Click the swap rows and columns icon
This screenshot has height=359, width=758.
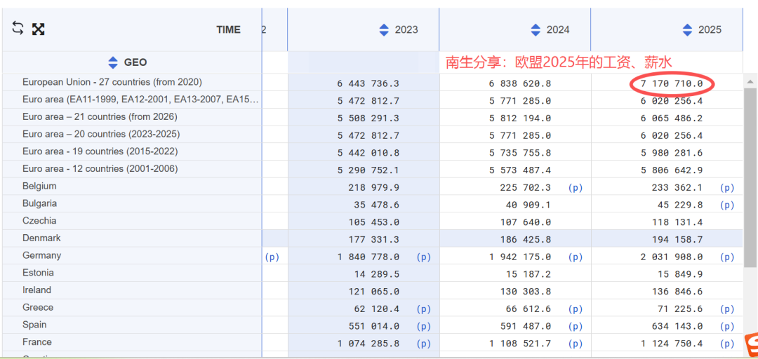tap(18, 28)
